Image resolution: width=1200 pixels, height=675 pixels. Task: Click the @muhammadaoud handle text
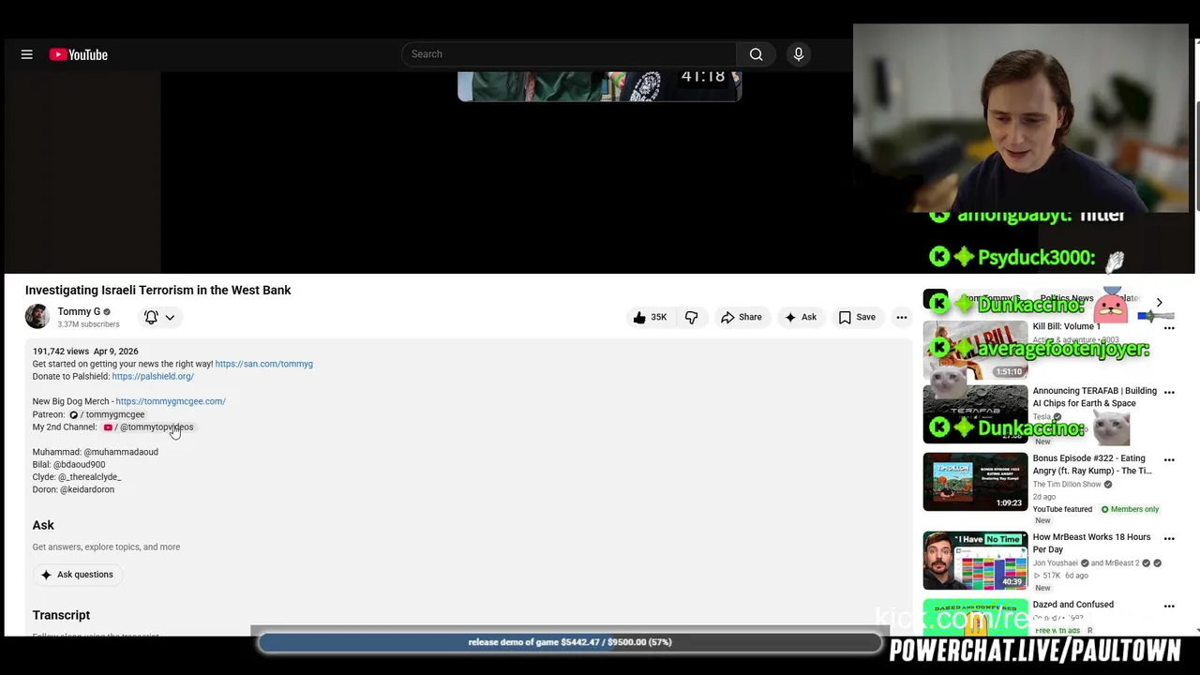click(121, 452)
